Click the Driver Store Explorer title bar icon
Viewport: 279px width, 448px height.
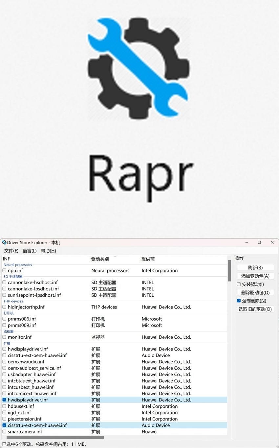(4, 243)
